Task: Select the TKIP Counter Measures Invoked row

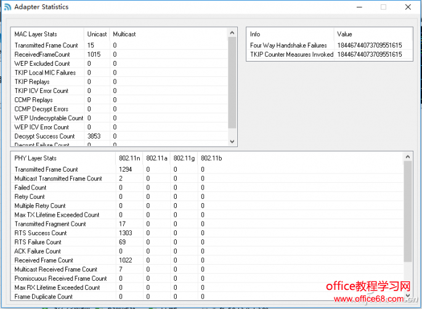Action: pos(330,54)
